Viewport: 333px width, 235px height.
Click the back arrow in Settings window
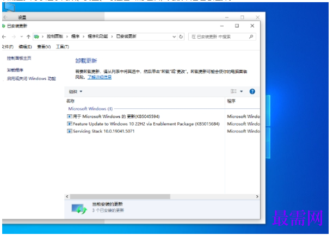[5, 17]
